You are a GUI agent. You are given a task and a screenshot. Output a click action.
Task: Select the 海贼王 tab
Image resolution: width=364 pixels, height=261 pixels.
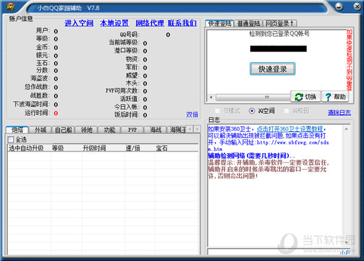click(x=178, y=130)
